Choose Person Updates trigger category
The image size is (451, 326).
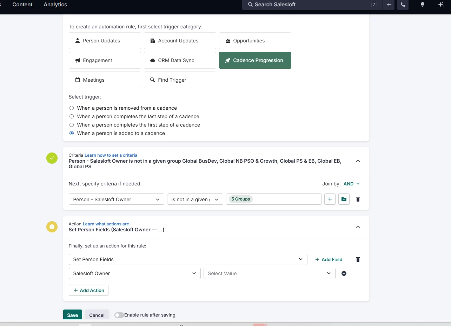click(x=105, y=41)
